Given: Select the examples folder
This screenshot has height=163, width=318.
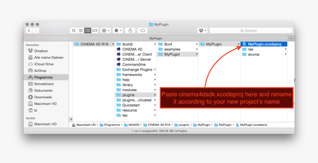Looking at the screenshot, I should click(177, 49).
